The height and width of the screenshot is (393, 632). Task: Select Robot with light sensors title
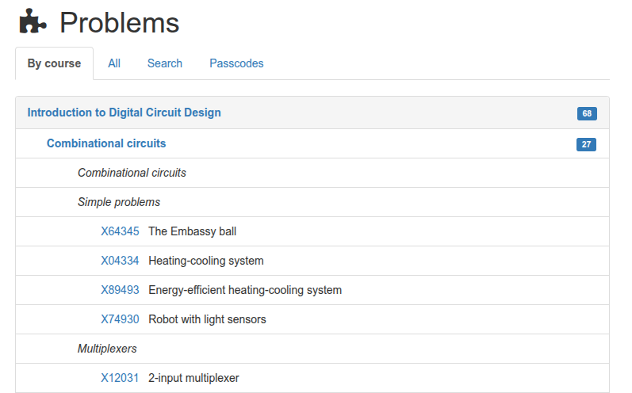click(x=207, y=319)
